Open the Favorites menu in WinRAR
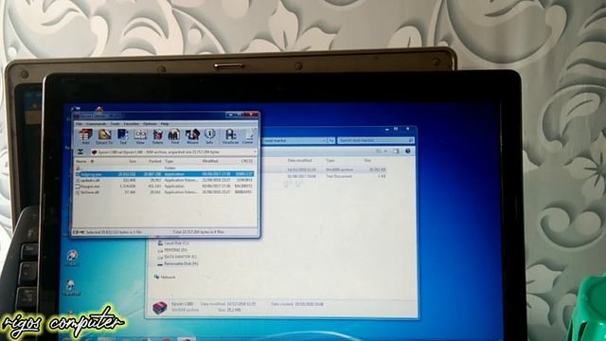606x341 pixels. pyautogui.click(x=131, y=124)
